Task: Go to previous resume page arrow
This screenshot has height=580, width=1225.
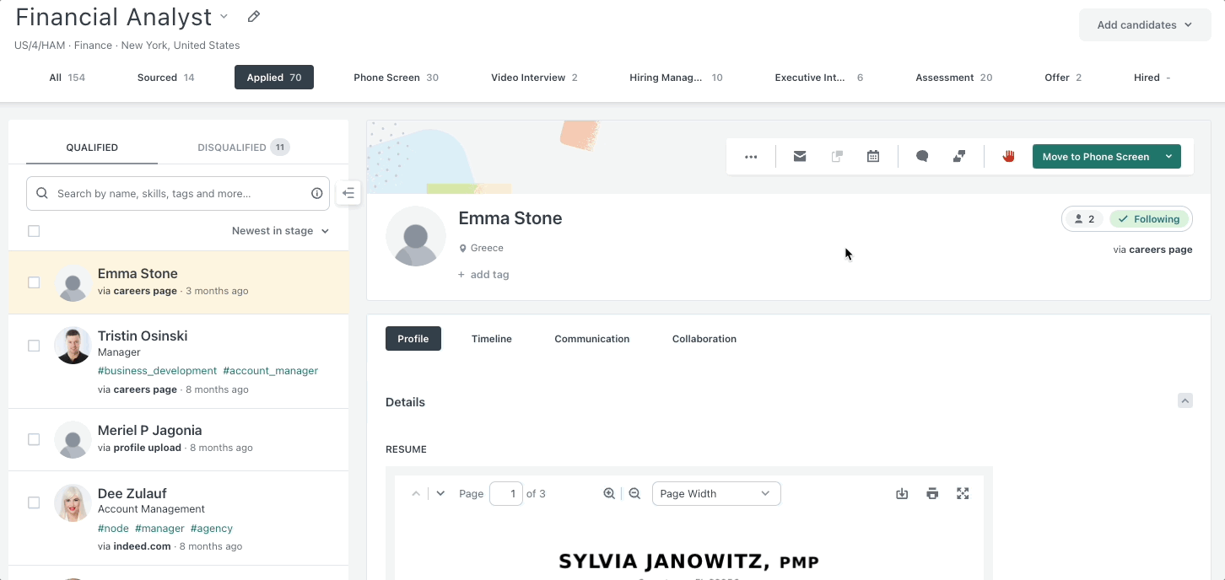Action: click(416, 494)
